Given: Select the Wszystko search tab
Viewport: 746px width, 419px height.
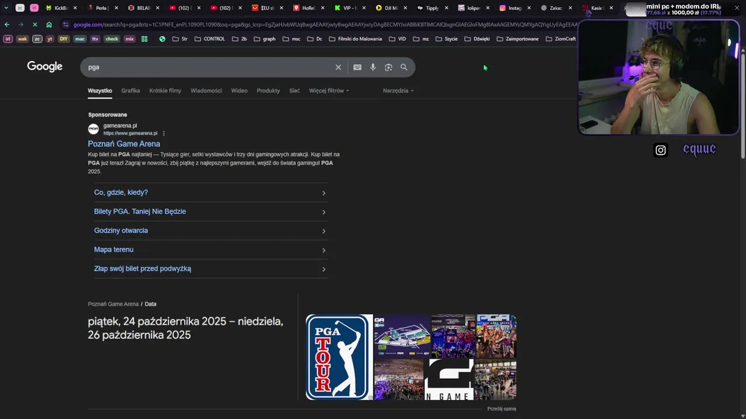Looking at the screenshot, I should (x=100, y=91).
